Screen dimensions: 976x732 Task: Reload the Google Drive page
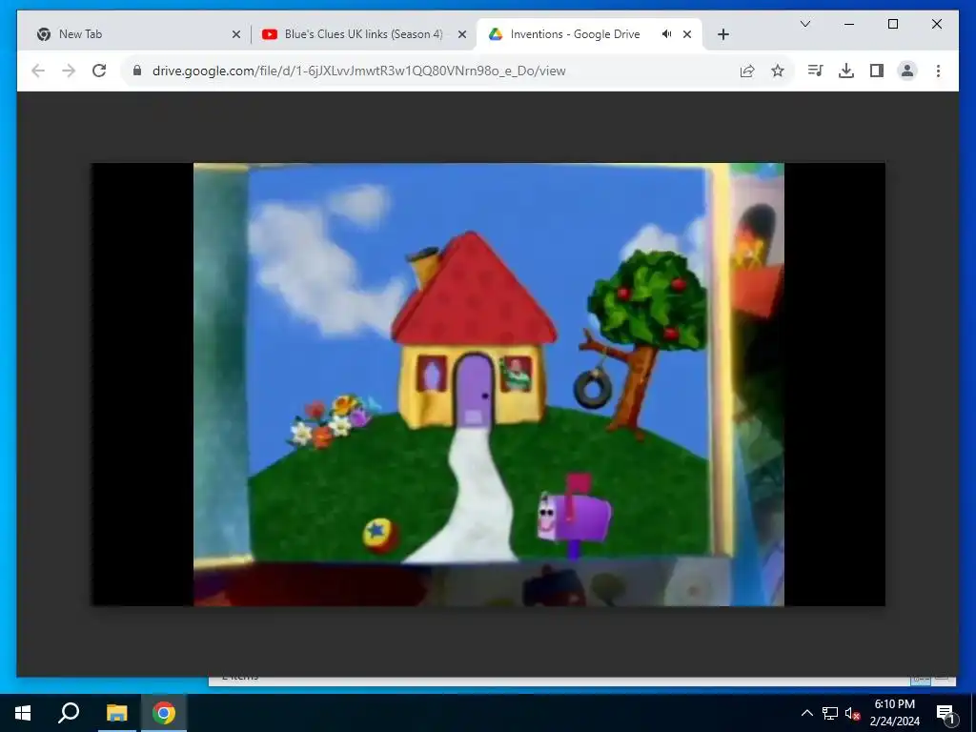[x=99, y=71]
